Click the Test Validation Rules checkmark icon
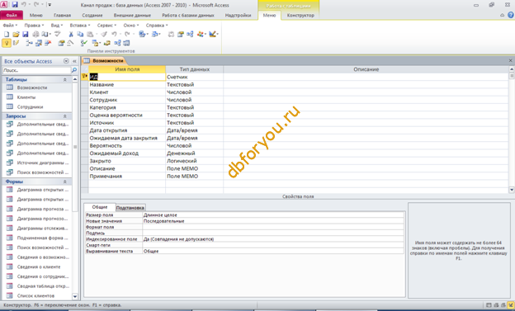Viewport: 515px width, 311px height. coord(84,43)
